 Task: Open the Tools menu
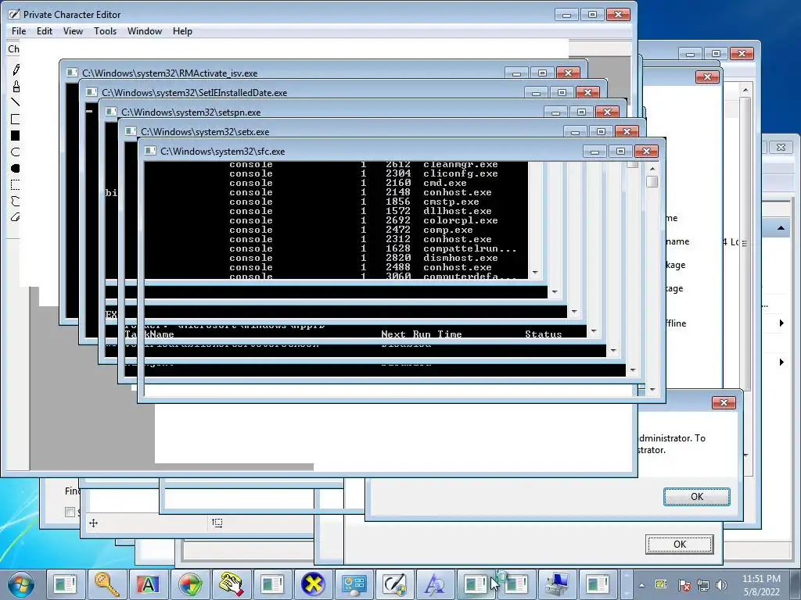106,31
